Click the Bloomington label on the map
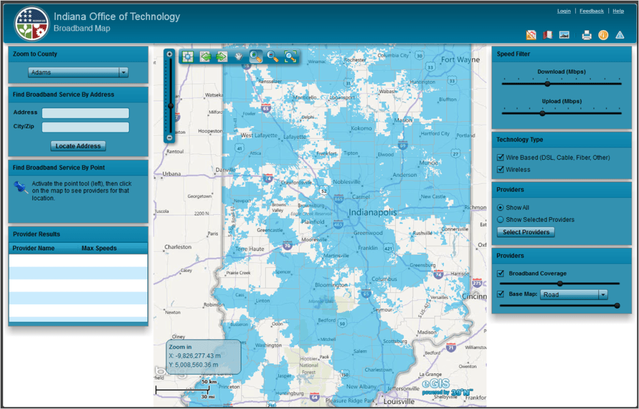The height and width of the screenshot is (409, 639). (x=331, y=285)
